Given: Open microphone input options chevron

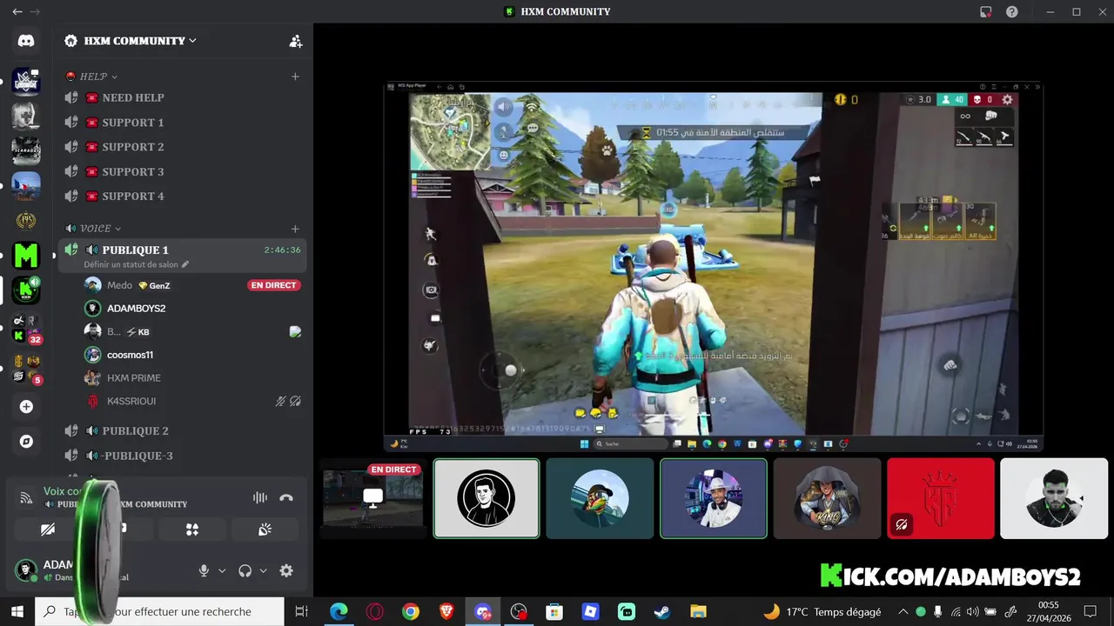Looking at the screenshot, I should coord(222,571).
